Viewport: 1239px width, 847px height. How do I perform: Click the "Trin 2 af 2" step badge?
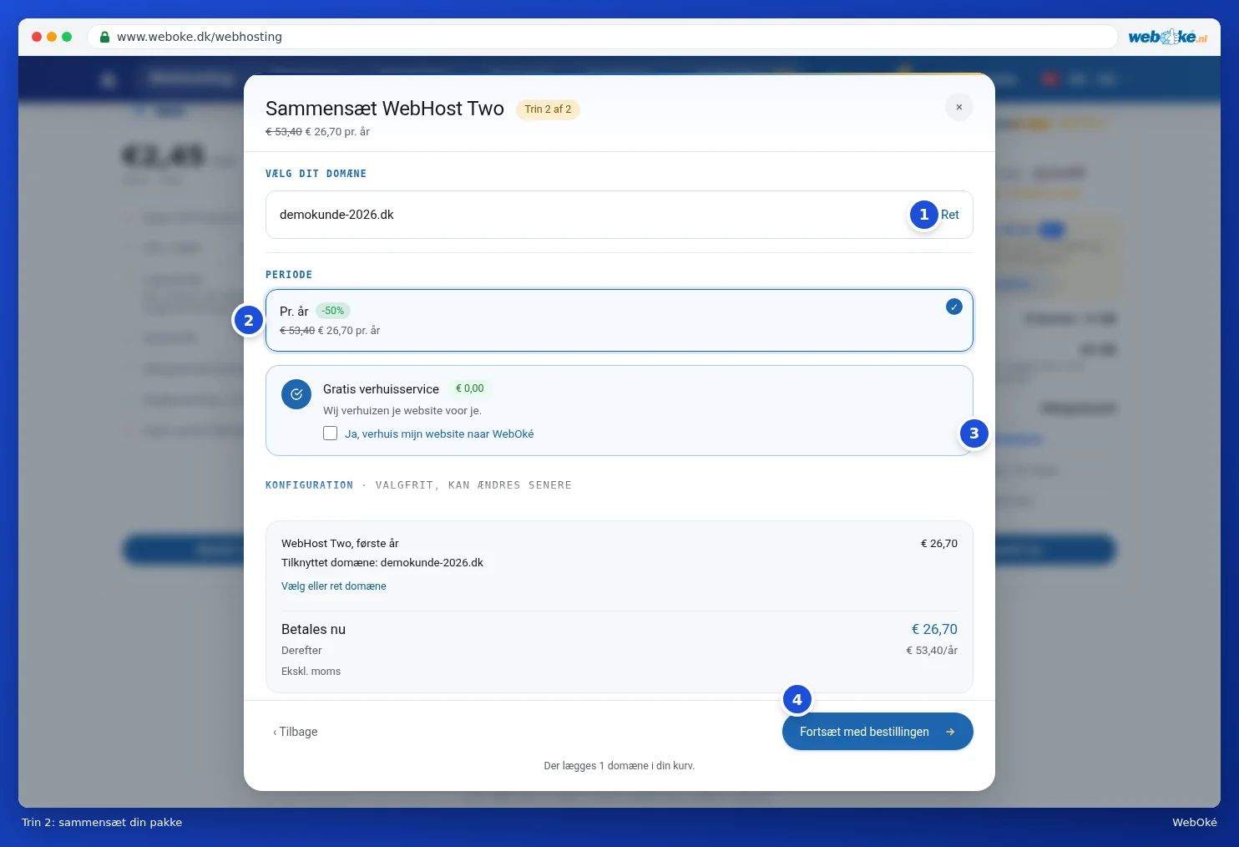(548, 109)
